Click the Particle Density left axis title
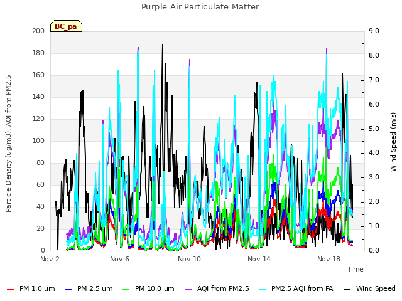402x301 pixels. [x=8, y=144]
